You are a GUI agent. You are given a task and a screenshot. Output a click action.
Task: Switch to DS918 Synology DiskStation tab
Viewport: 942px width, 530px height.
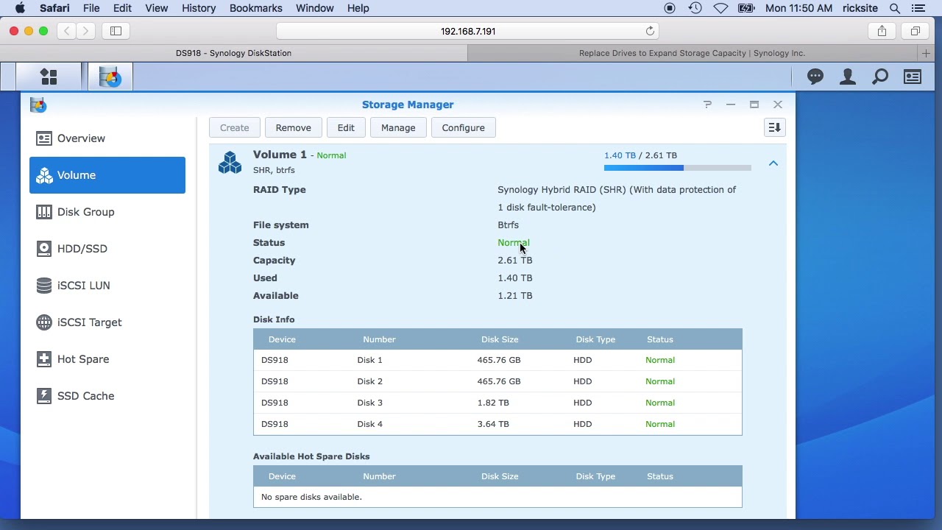234,53
